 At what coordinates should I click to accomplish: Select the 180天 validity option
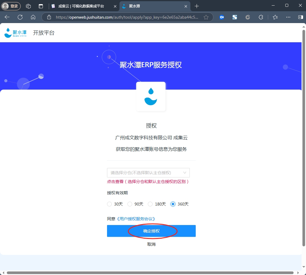tap(157, 204)
